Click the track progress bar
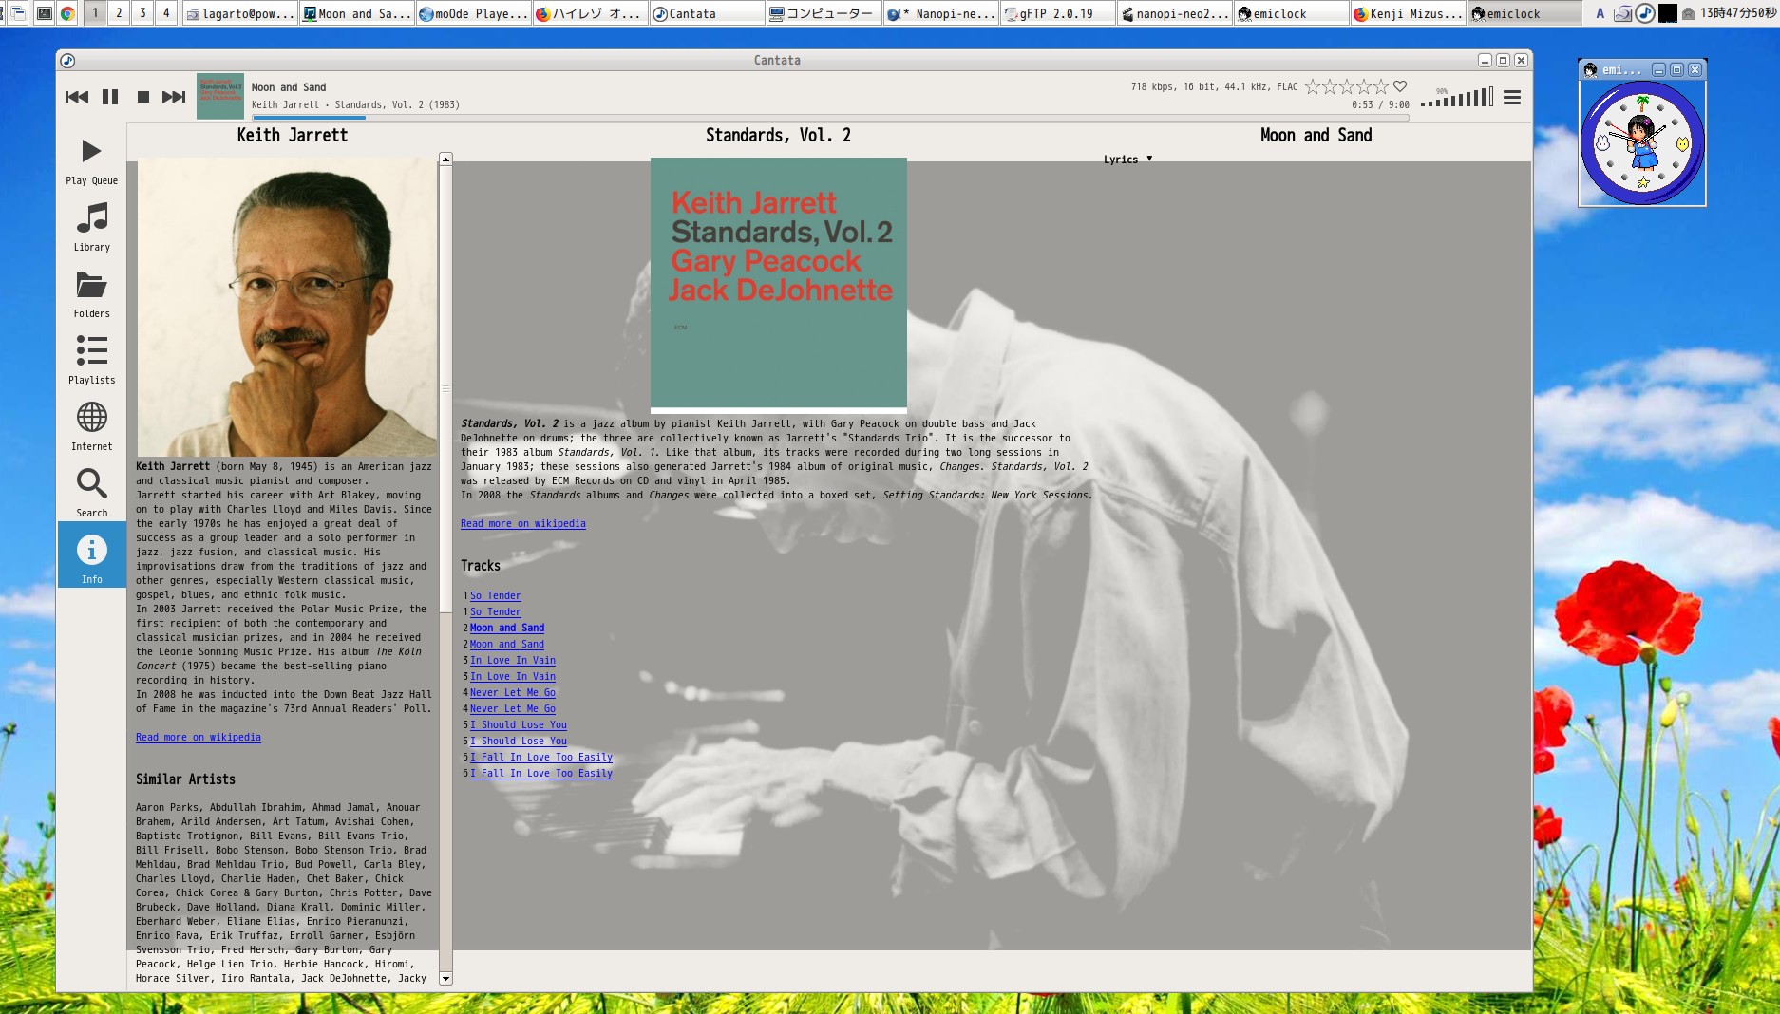1780x1014 pixels. pyautogui.click(x=665, y=118)
